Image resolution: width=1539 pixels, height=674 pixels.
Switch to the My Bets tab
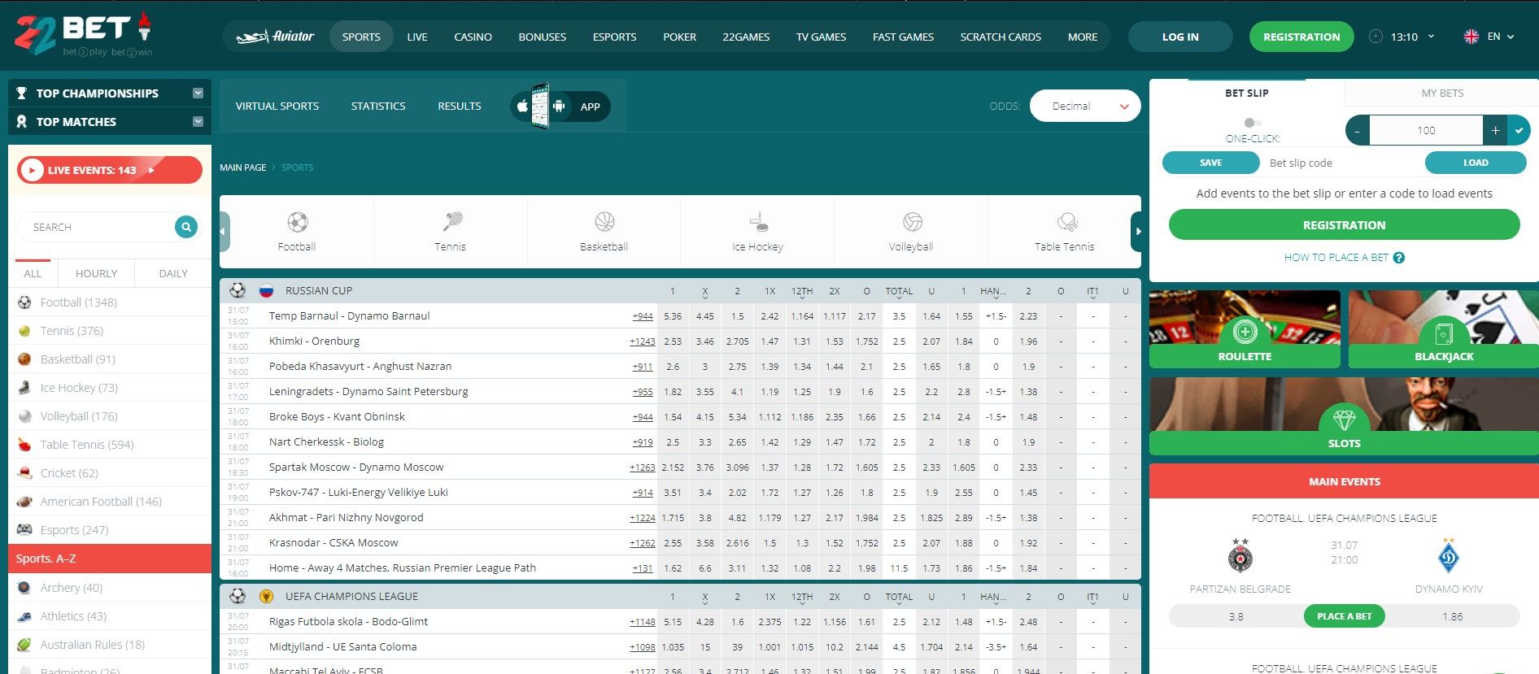tap(1442, 93)
